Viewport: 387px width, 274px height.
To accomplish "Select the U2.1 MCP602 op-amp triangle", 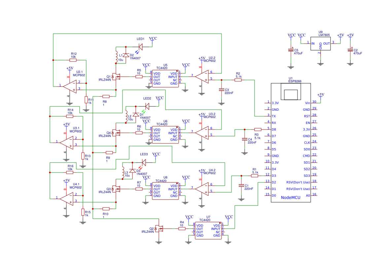I will point(70,87).
